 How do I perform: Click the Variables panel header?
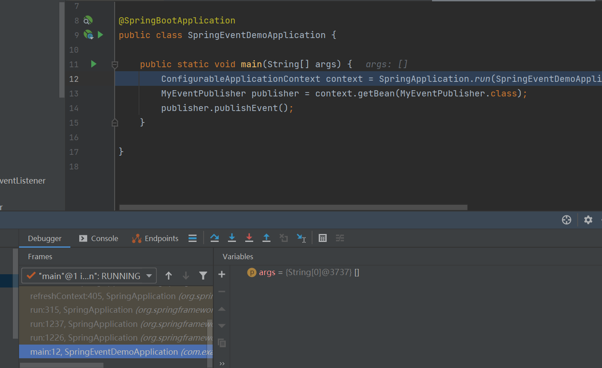coord(238,257)
